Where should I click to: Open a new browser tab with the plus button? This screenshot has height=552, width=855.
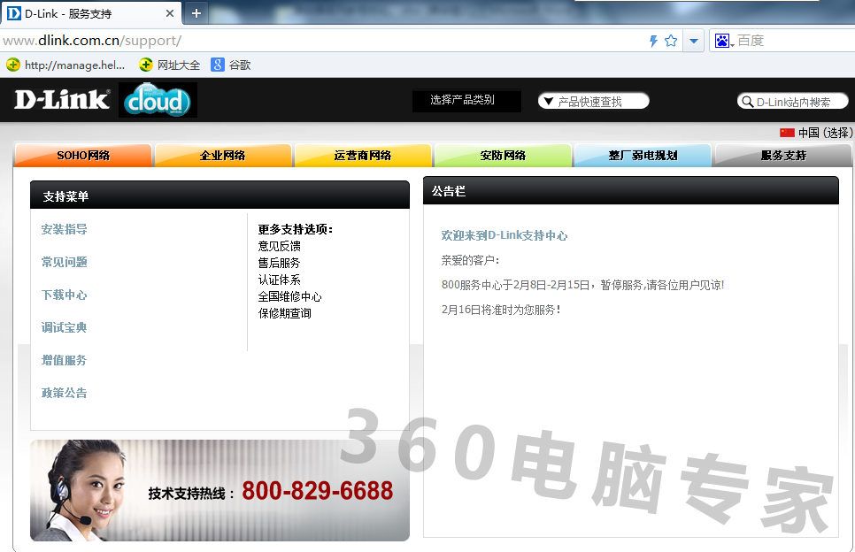coord(196,13)
